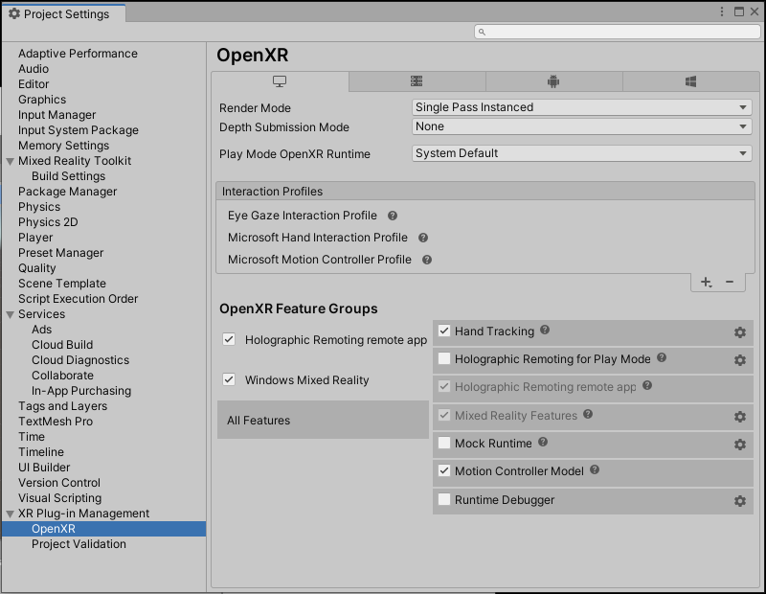Open Project Validation settings page

click(x=79, y=544)
